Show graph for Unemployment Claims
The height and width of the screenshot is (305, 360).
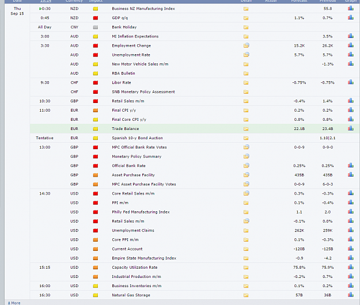pyautogui.click(x=351, y=230)
